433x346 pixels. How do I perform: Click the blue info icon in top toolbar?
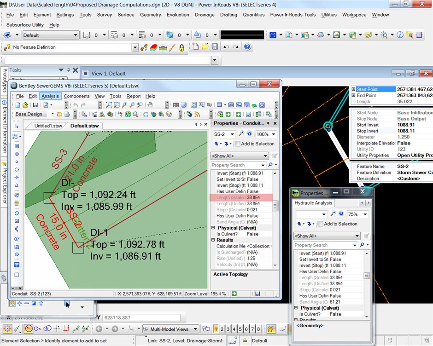tap(400, 35)
